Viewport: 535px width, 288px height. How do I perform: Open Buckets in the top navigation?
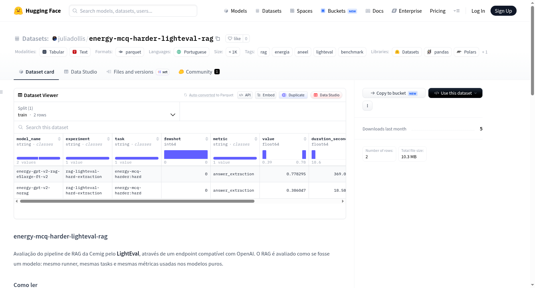click(339, 11)
